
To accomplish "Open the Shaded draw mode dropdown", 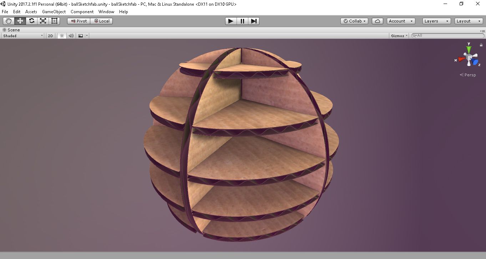I will [x=23, y=36].
